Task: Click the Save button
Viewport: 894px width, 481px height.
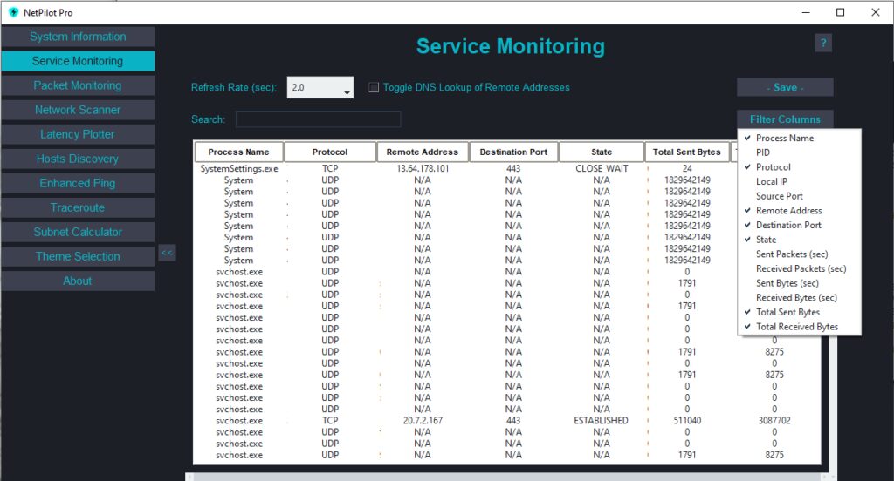Action: tap(785, 87)
